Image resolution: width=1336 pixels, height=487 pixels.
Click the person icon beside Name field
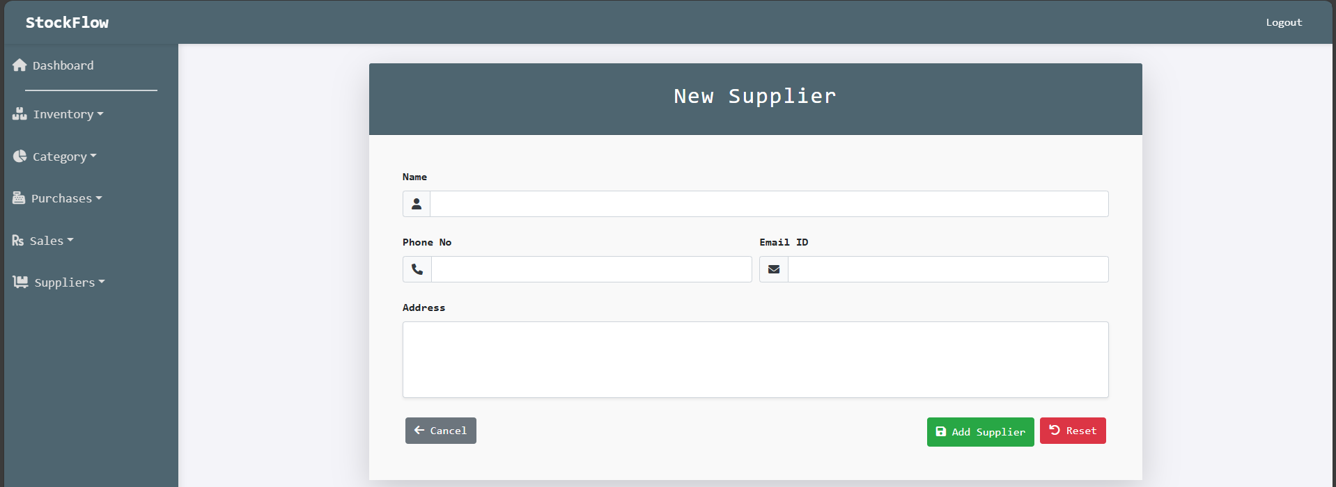pyautogui.click(x=417, y=204)
